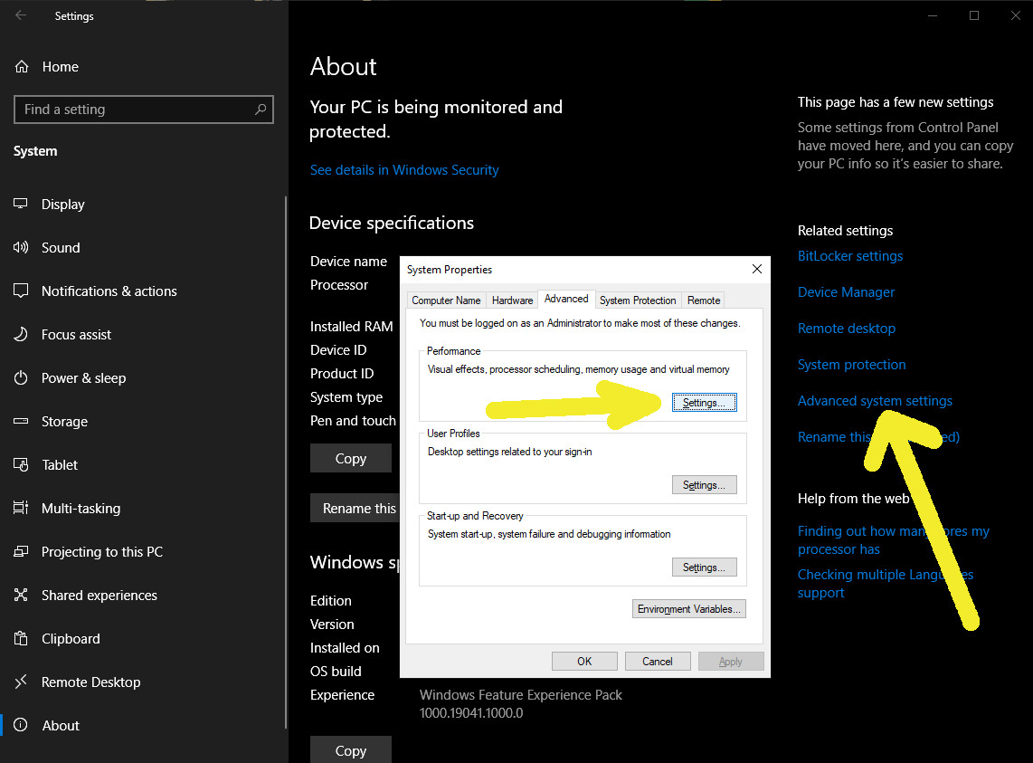Select Clipboard text in the sidebar

point(71,639)
